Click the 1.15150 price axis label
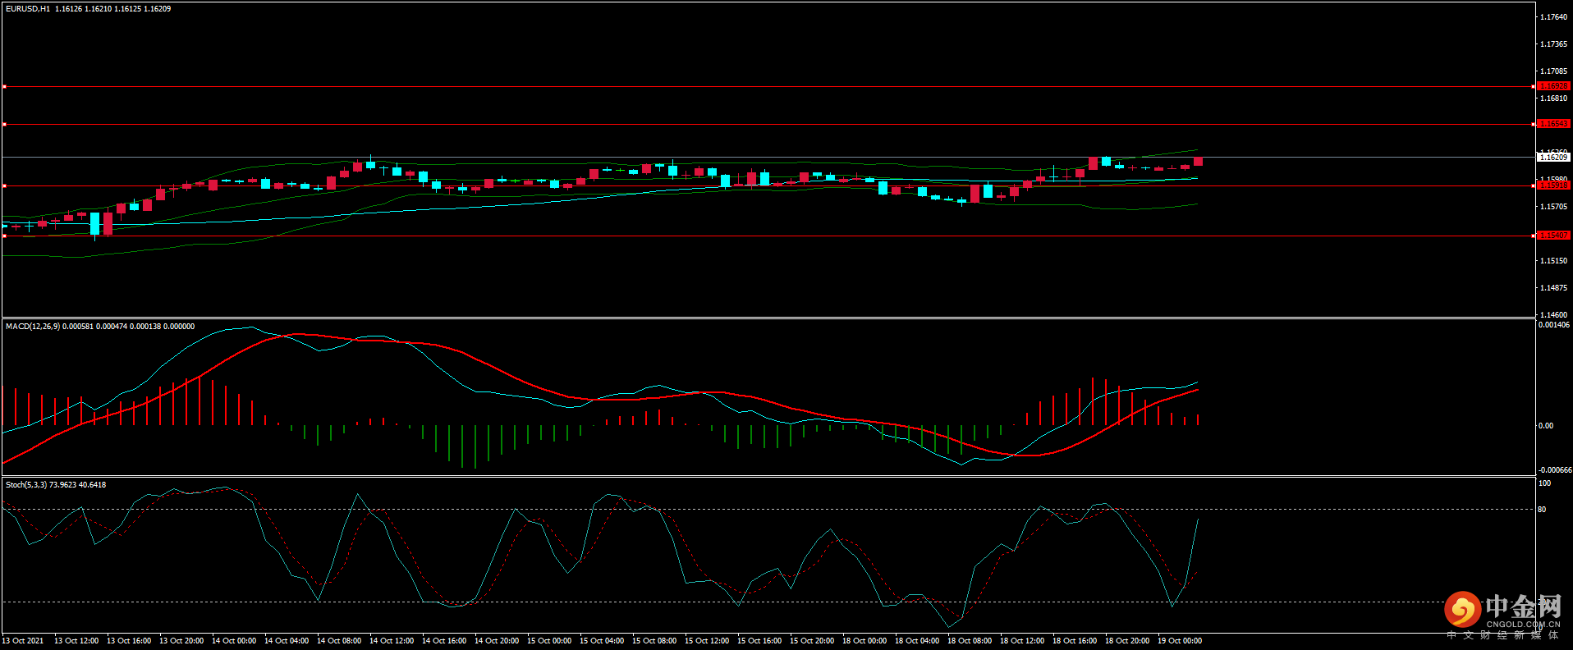Screen dimensions: 1573x650 tap(1553, 261)
